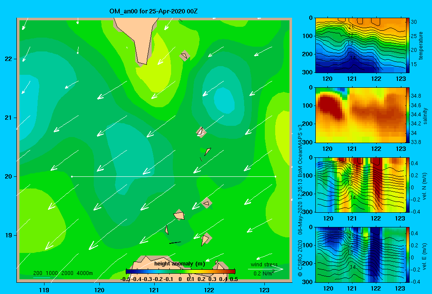This screenshot has height=294, width=432.
Task: Click the 15 tick on temperature scale
Action: click(x=414, y=64)
